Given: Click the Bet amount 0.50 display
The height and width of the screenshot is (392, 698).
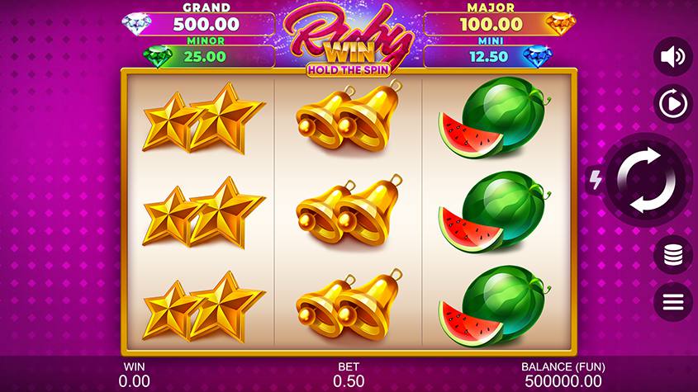Looking at the screenshot, I should click(x=349, y=381).
